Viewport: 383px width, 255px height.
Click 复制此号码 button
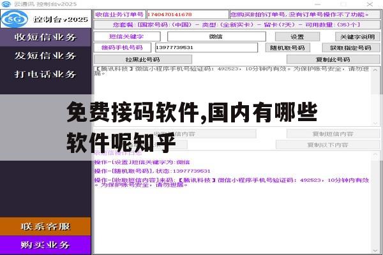click(x=333, y=59)
